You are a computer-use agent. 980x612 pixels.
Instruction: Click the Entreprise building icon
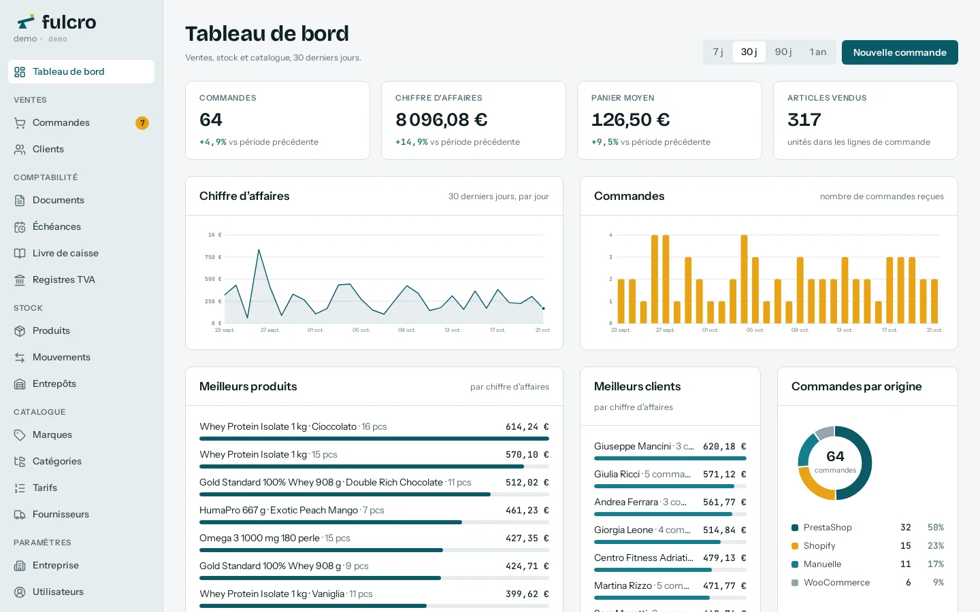20,566
